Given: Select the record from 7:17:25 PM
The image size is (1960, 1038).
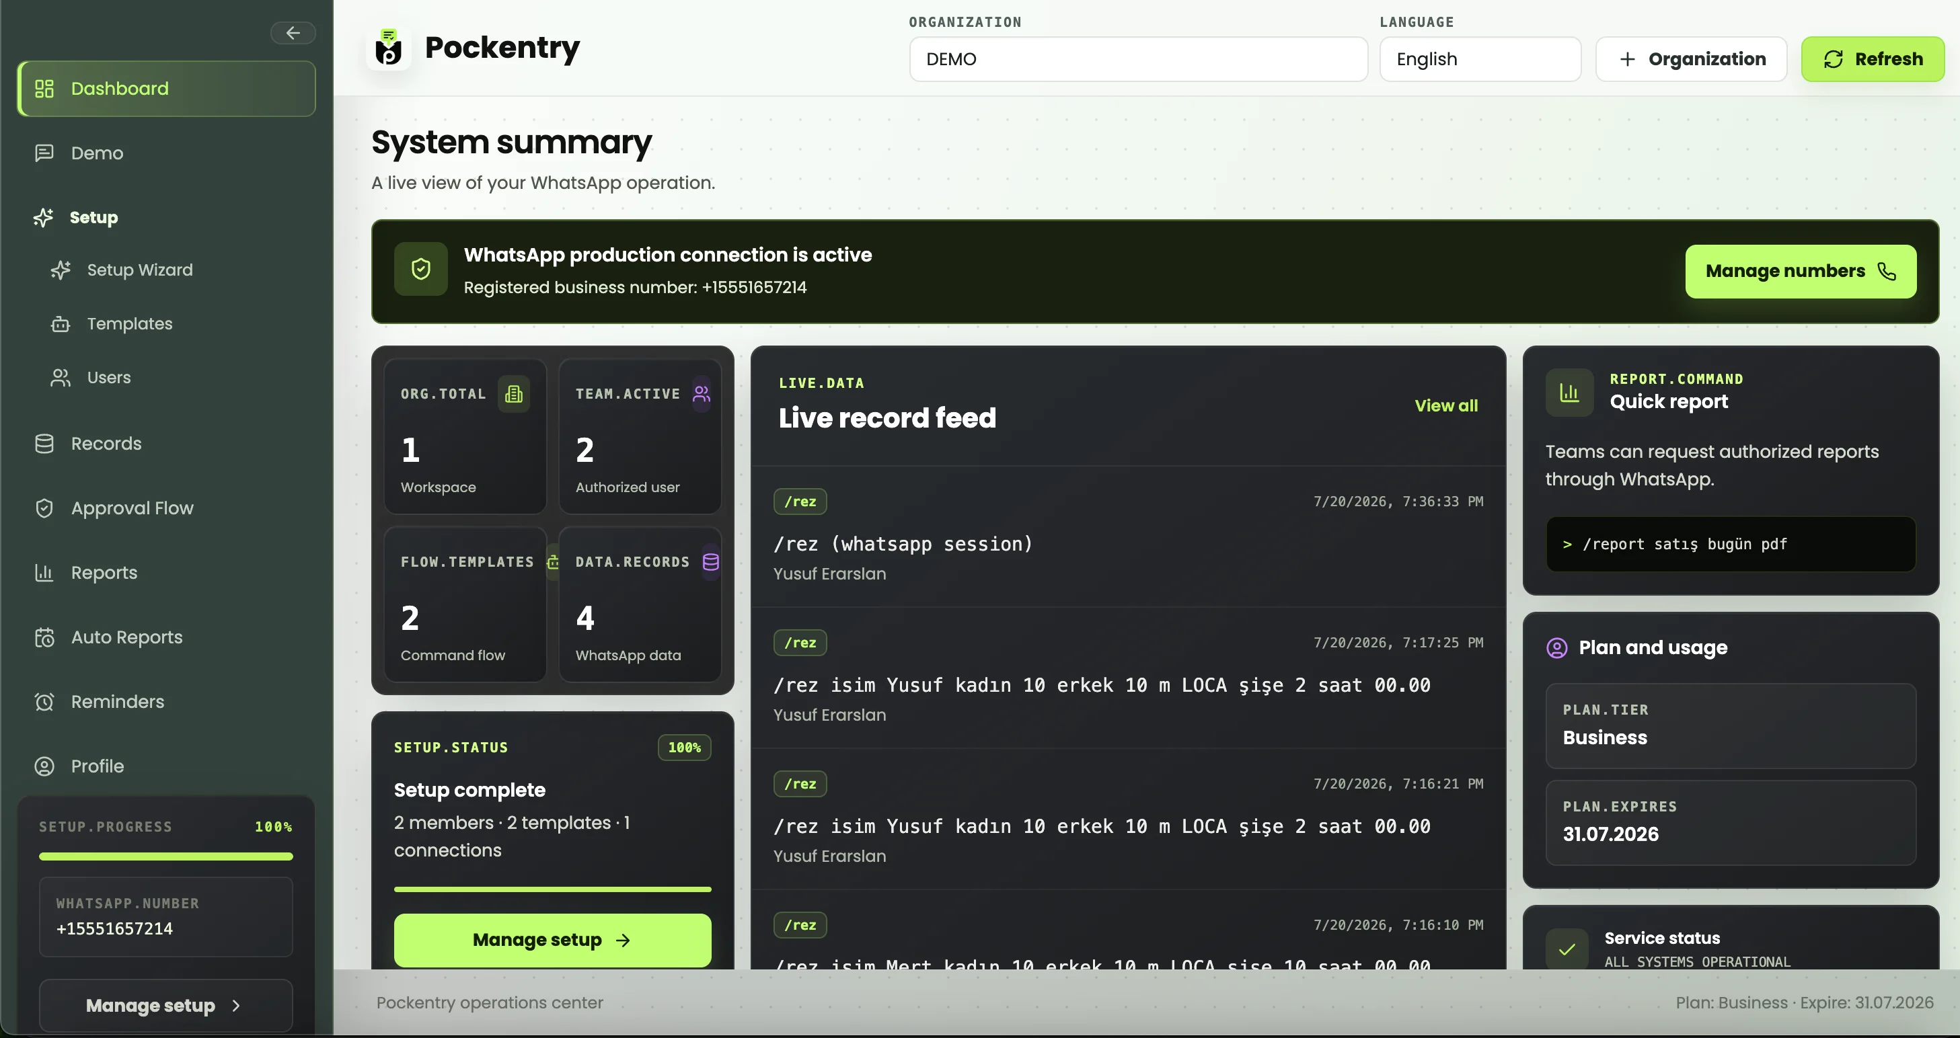Looking at the screenshot, I should (1127, 678).
